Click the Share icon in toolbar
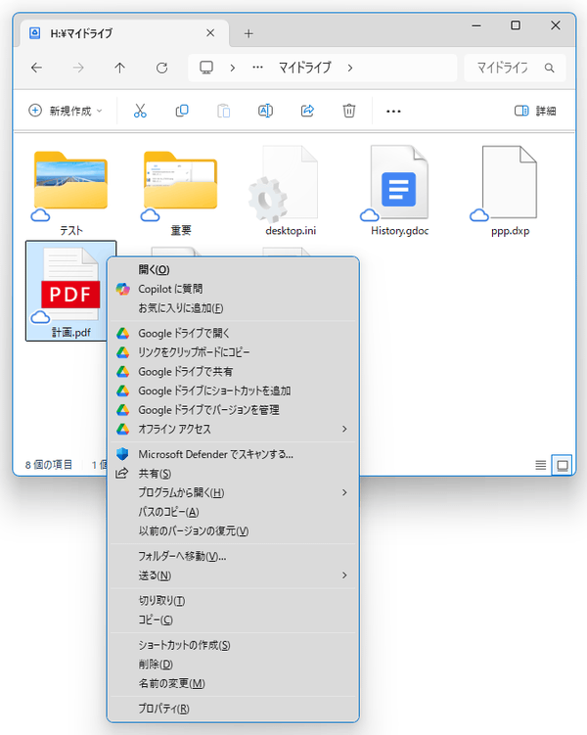Image resolution: width=587 pixels, height=735 pixels. [307, 111]
